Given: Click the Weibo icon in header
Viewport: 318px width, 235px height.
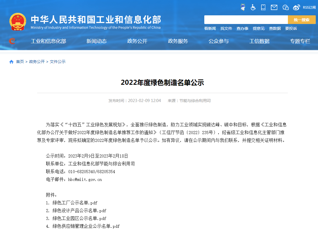Looking at the screenshot, I should tap(296, 8).
